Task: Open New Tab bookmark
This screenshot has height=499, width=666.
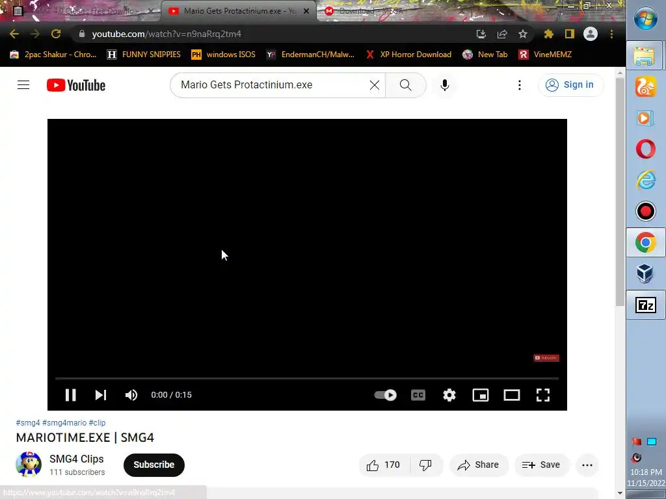Action: (x=485, y=55)
